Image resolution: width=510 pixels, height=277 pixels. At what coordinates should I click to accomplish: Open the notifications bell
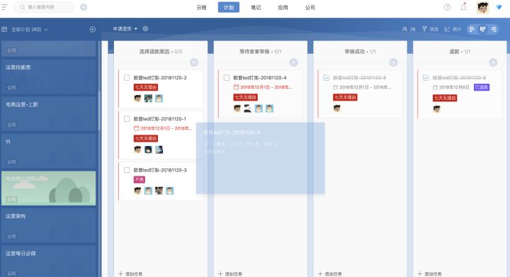[463, 7]
